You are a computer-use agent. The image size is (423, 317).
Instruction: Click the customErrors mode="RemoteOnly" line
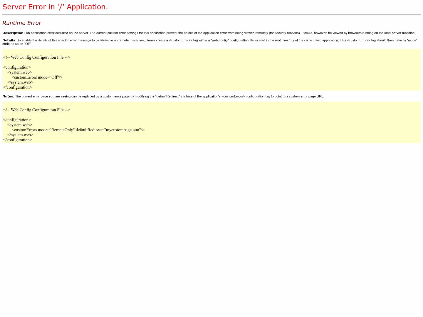[x=78, y=130]
